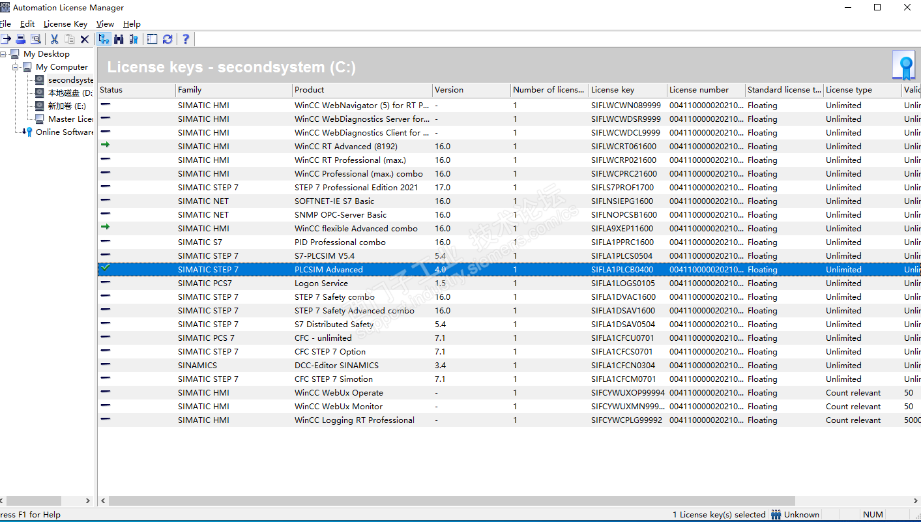
Task: Select the STEP 7 Professional Edition 2021 row
Action: [509, 187]
